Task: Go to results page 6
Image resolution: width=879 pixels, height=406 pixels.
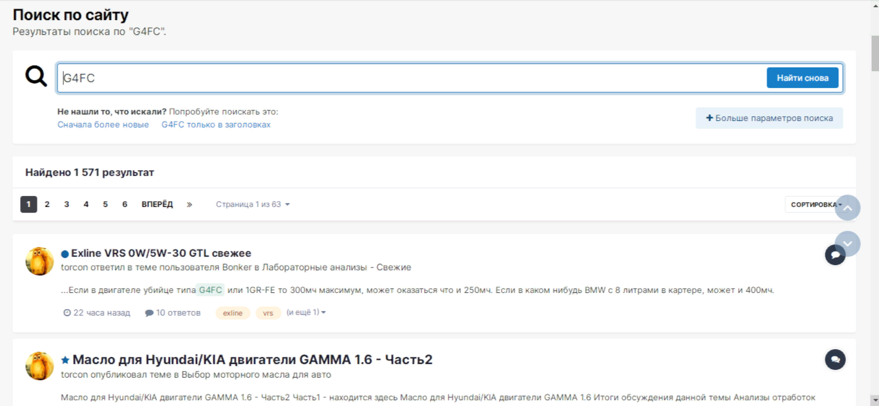Action: pyautogui.click(x=125, y=204)
